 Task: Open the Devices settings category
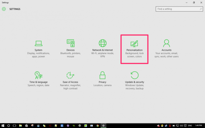[70, 48]
